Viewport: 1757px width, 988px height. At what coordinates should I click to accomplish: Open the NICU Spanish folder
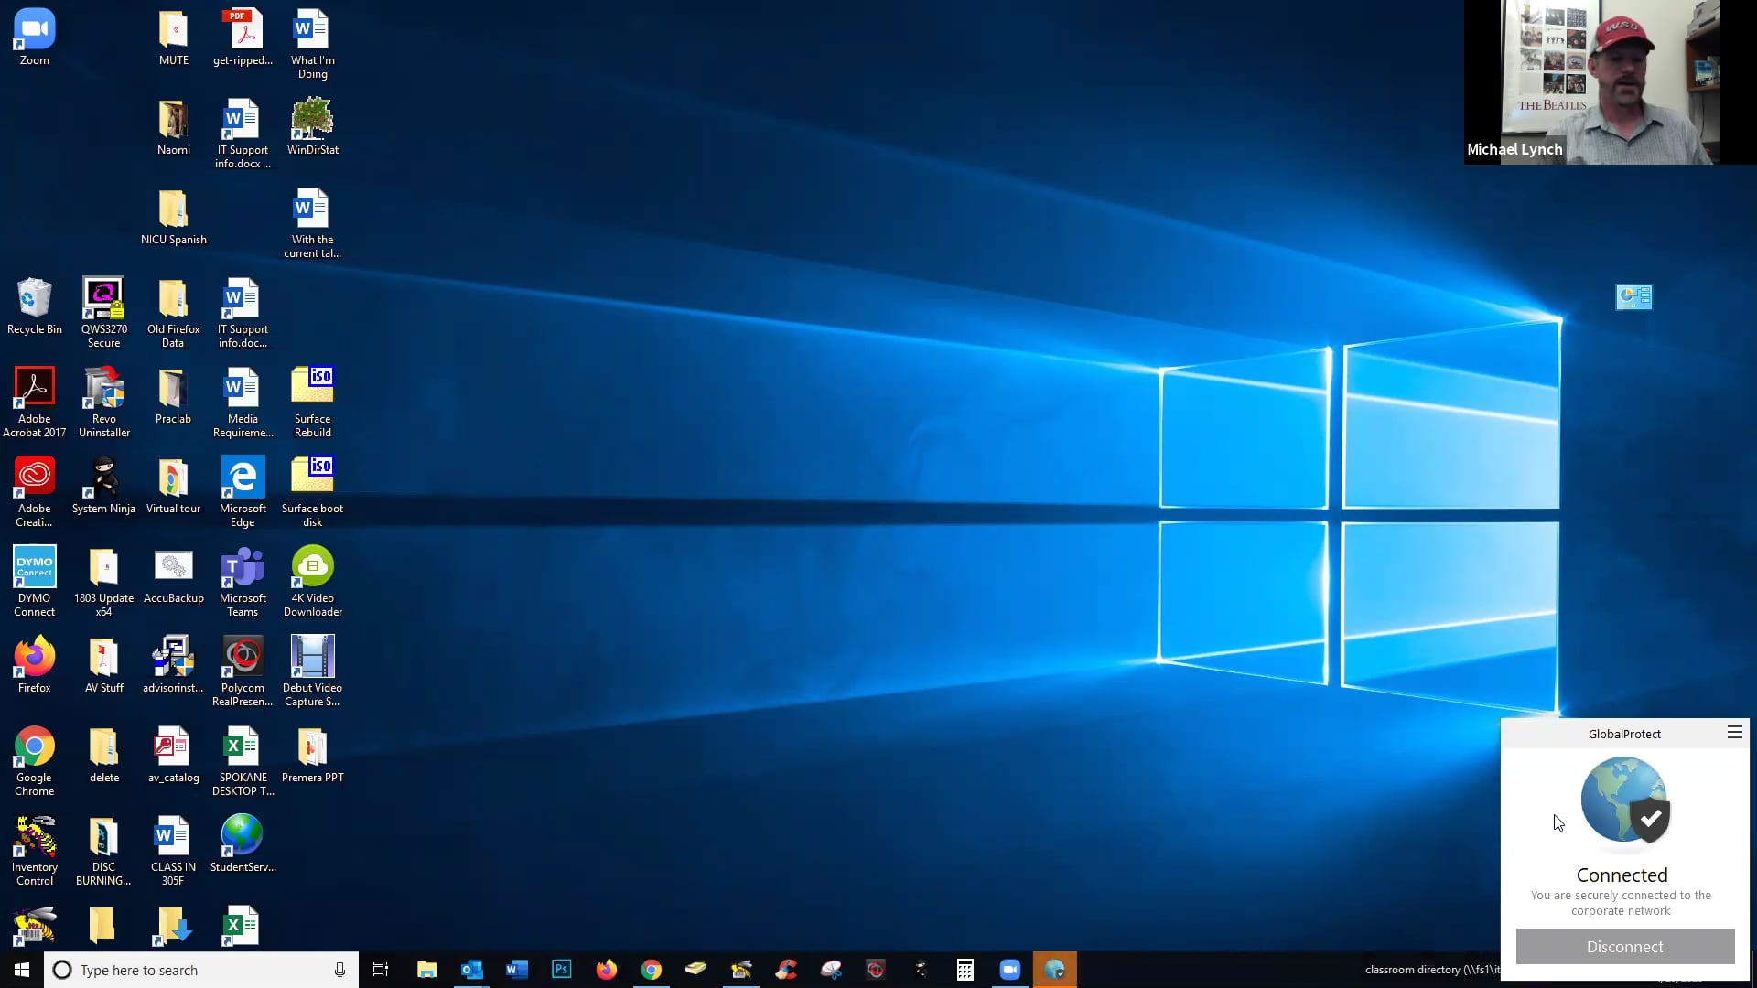174,217
